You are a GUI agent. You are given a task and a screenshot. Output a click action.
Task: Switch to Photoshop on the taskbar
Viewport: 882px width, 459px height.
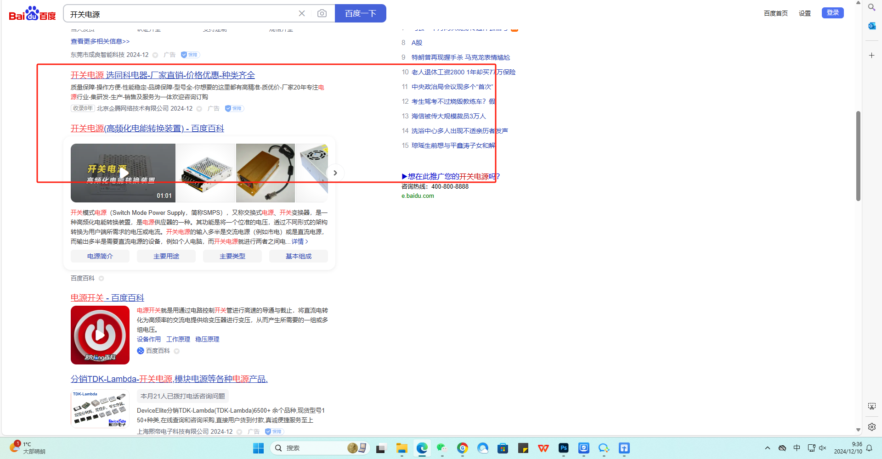click(x=564, y=448)
